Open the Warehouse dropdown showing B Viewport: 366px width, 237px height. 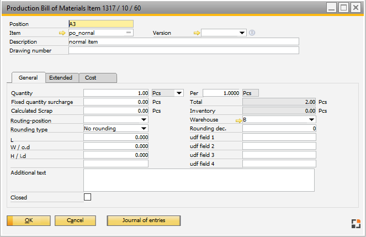point(312,120)
